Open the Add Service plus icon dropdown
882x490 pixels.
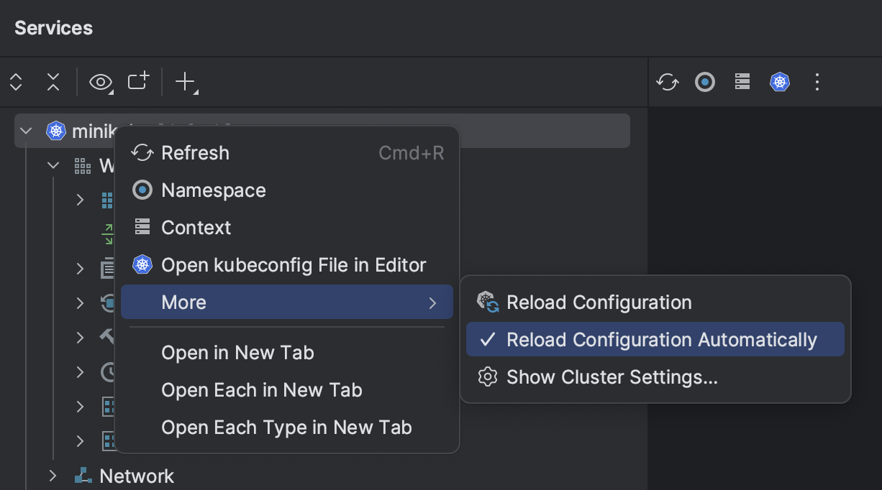click(x=186, y=82)
